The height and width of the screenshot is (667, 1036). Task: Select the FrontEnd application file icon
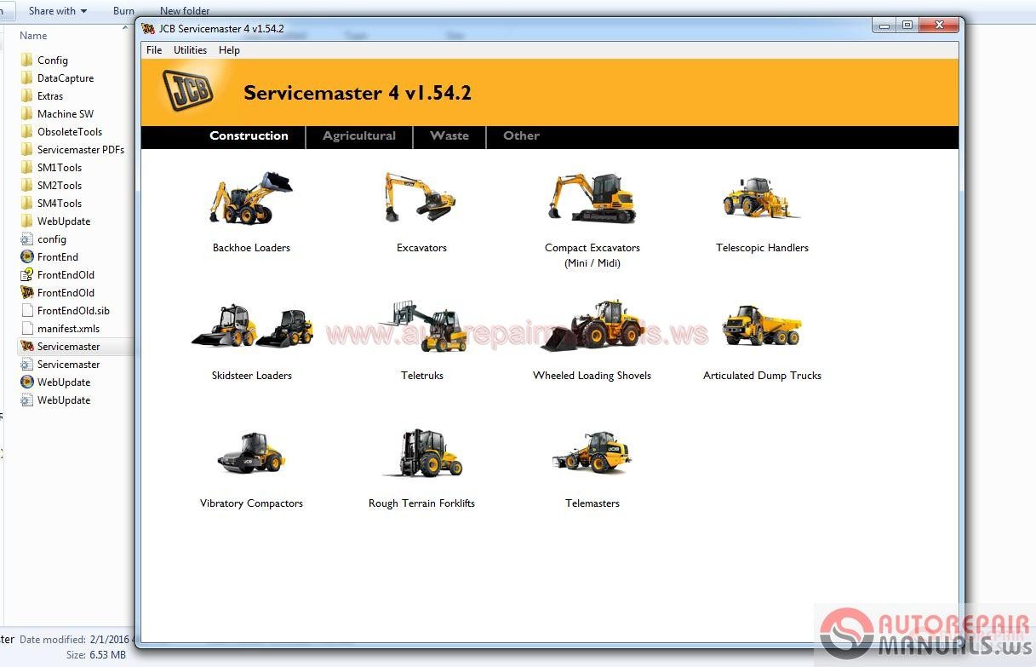pos(27,256)
